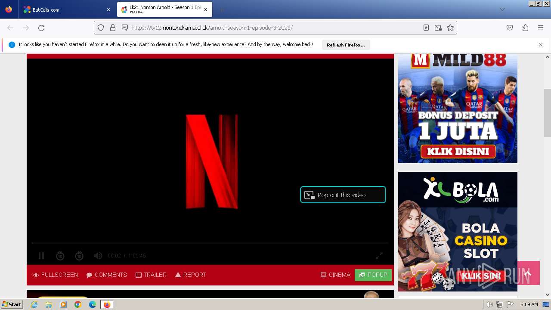Open the site permissions icon
This screenshot has width=551, height=310.
point(125,28)
